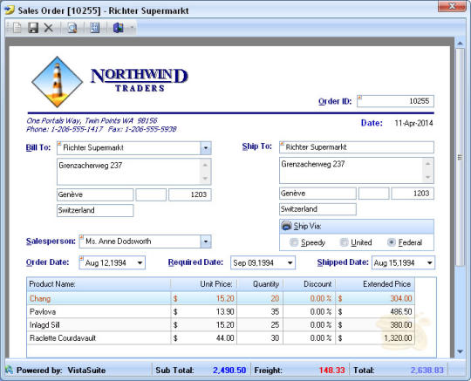Click the Date value 11-Apr-2014

413,123
